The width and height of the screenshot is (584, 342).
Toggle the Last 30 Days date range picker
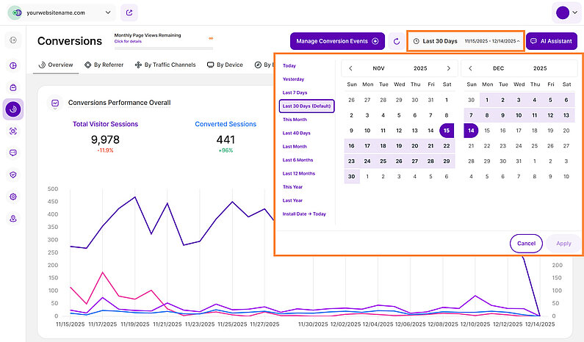[466, 41]
